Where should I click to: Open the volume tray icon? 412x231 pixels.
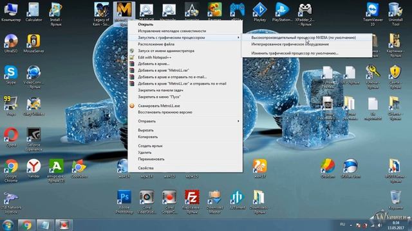coord(379,225)
